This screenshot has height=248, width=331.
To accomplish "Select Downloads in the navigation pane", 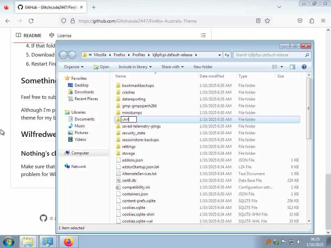I will pyautogui.click(x=81, y=92).
